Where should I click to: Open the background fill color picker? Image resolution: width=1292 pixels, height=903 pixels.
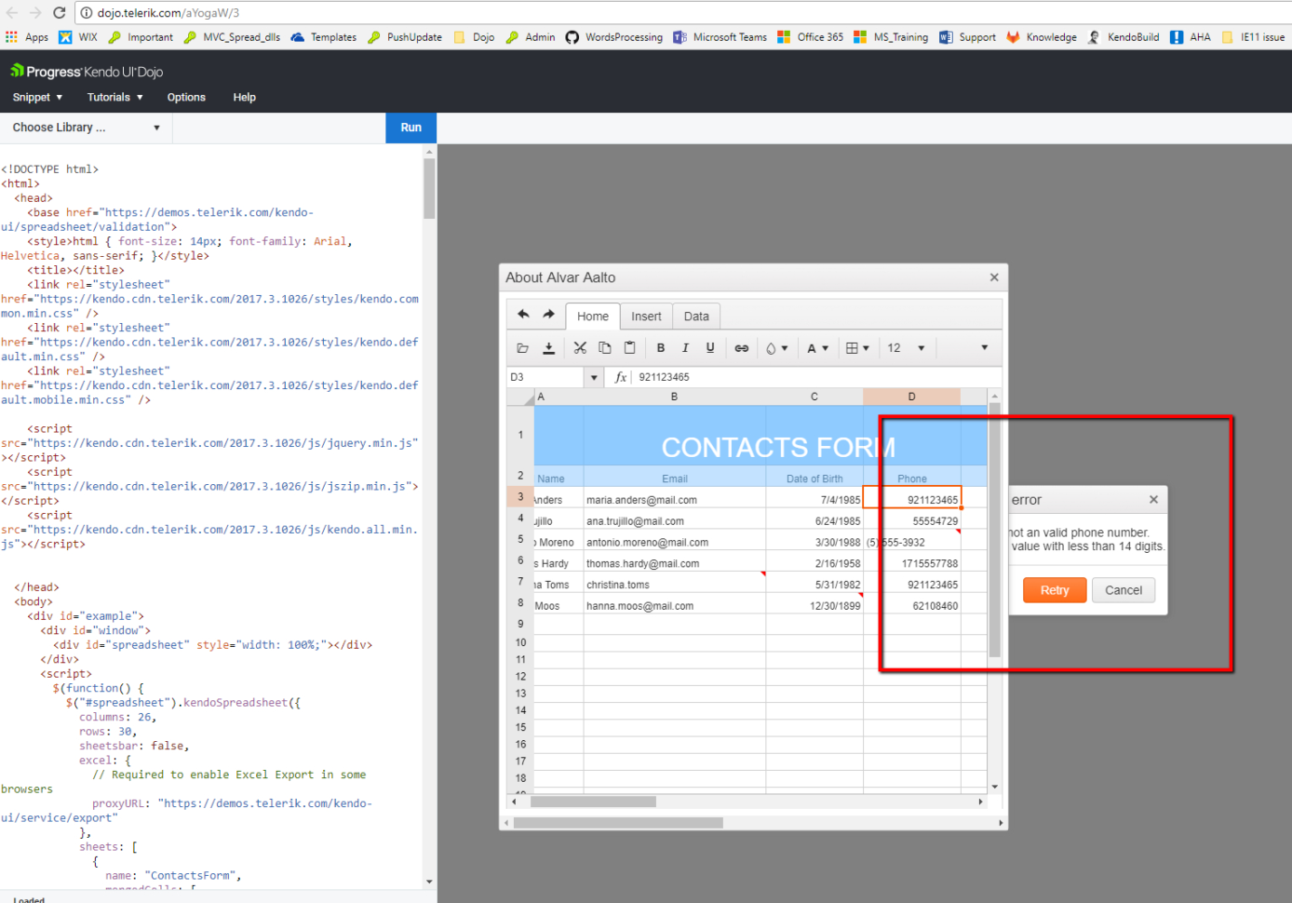pos(776,348)
